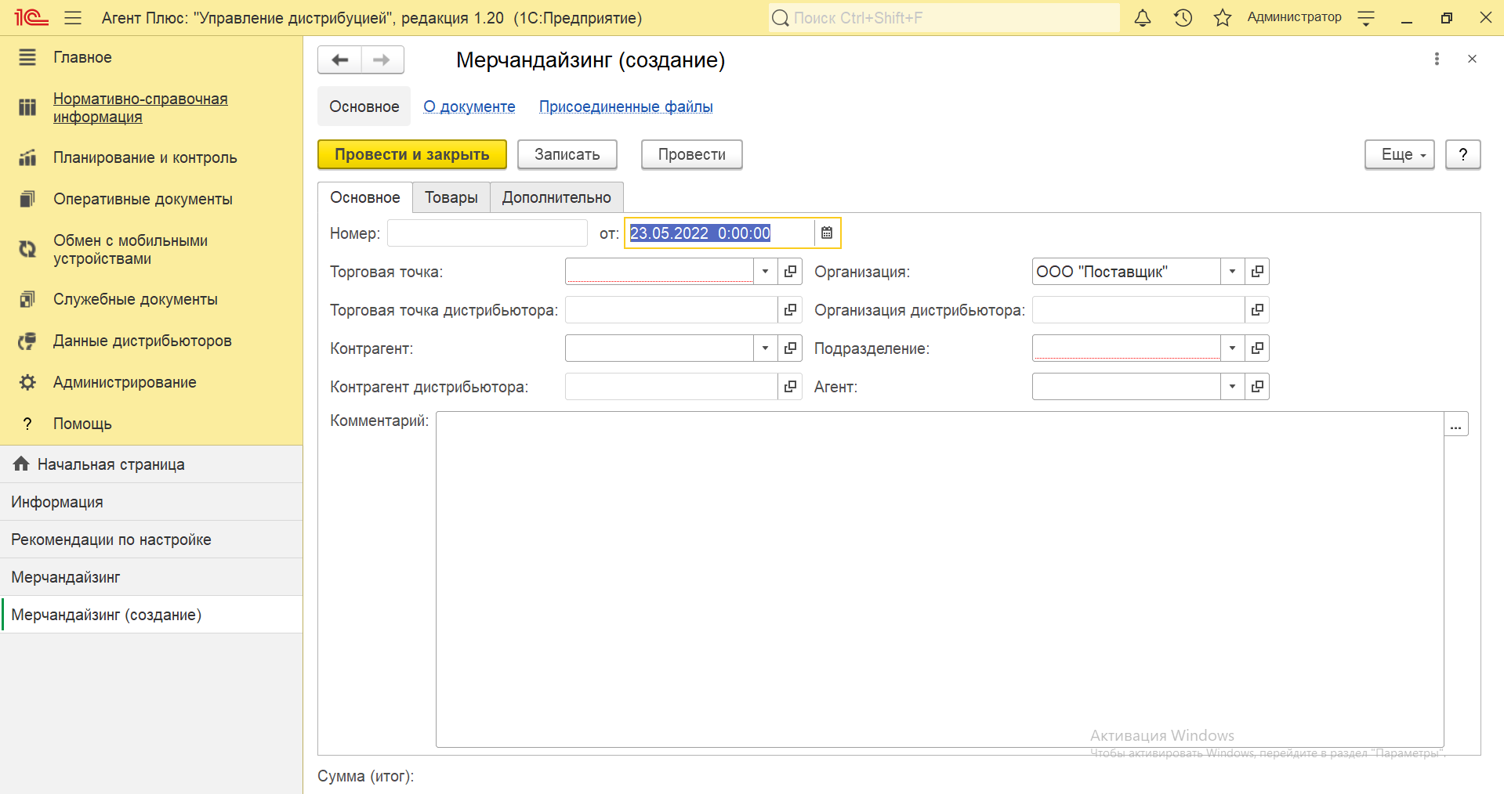Open calendar picker for document date
Image resolution: width=1504 pixels, height=794 pixels.
pos(827,233)
